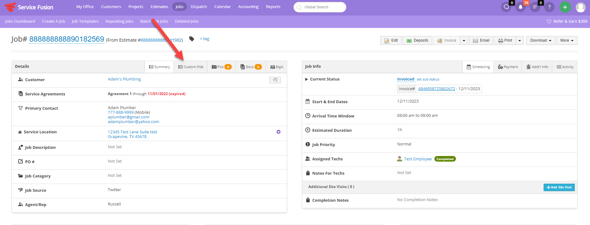Click Add Site Visit button

click(x=559, y=187)
